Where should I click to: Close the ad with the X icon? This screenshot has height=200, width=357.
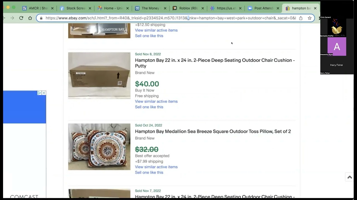44,93
